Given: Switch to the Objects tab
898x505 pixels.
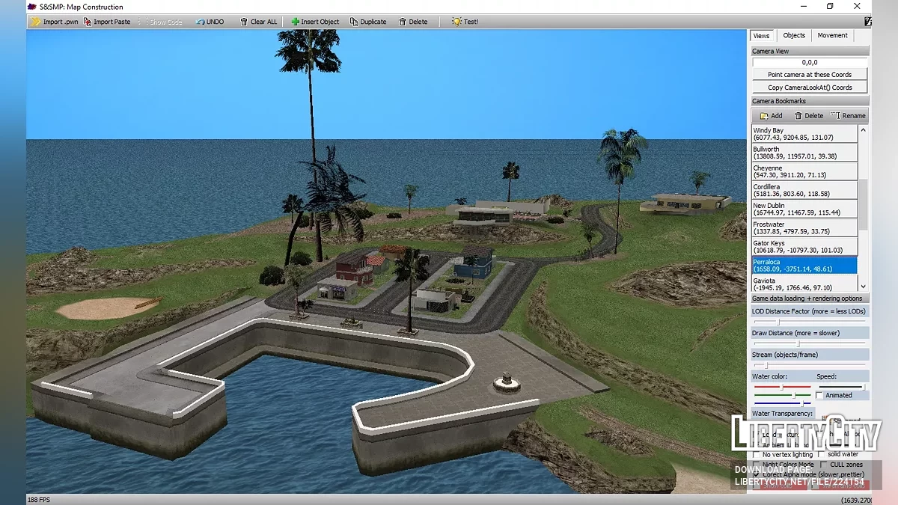Looking at the screenshot, I should 794,36.
